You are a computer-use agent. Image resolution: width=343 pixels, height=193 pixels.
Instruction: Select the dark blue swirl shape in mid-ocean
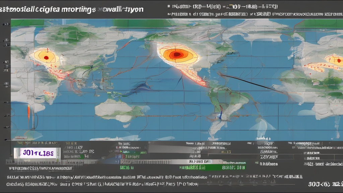pos(140,88)
